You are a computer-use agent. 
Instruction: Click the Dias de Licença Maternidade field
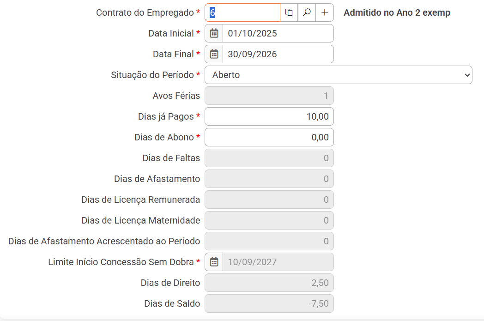coord(269,220)
